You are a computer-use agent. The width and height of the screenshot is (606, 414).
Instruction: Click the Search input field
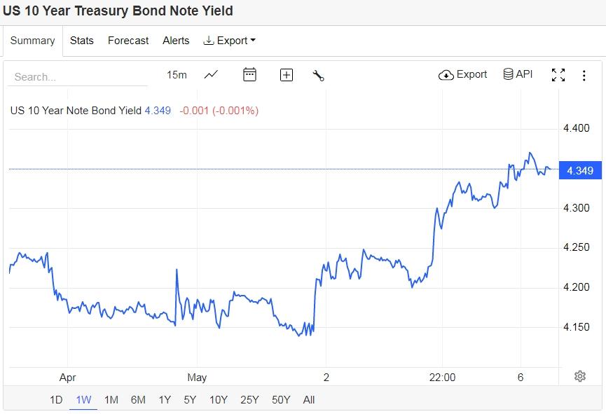[77, 76]
